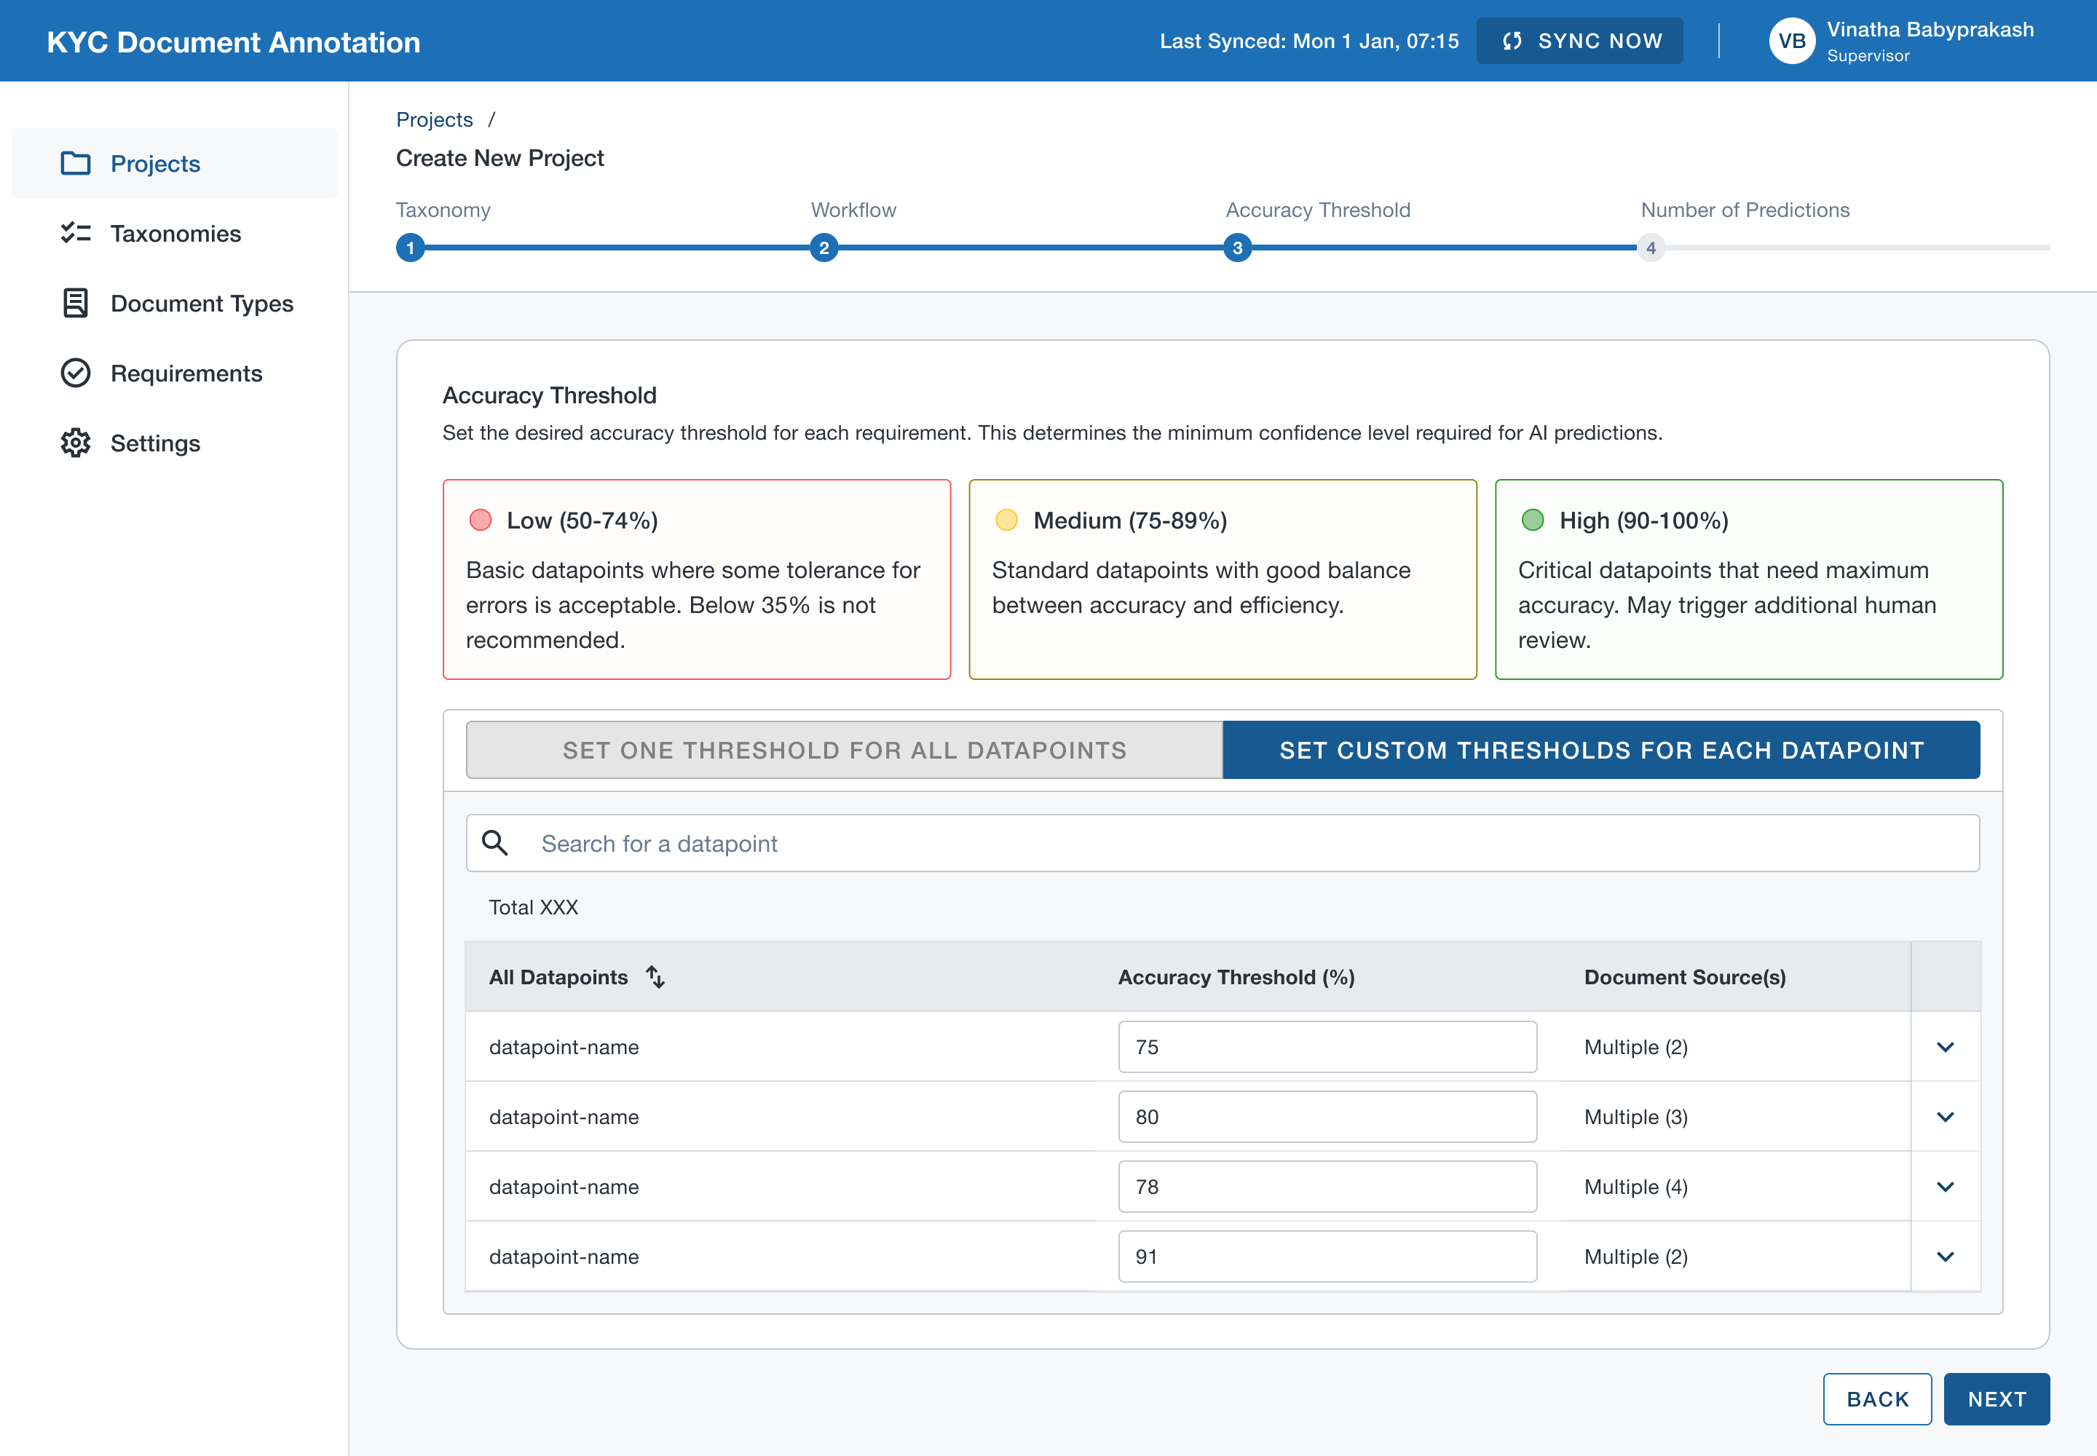The width and height of the screenshot is (2097, 1456).
Task: Click the sync arrows icon in header
Action: point(1512,41)
